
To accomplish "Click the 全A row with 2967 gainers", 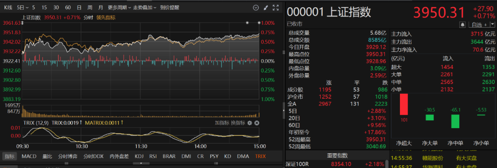I will [x=337, y=104].
